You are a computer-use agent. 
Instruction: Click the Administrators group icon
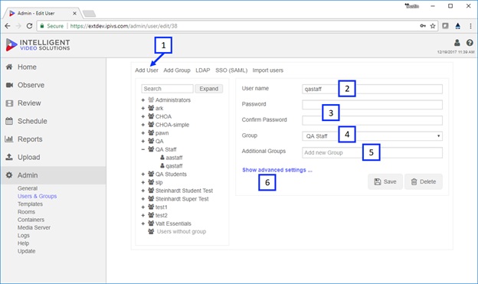click(151, 100)
